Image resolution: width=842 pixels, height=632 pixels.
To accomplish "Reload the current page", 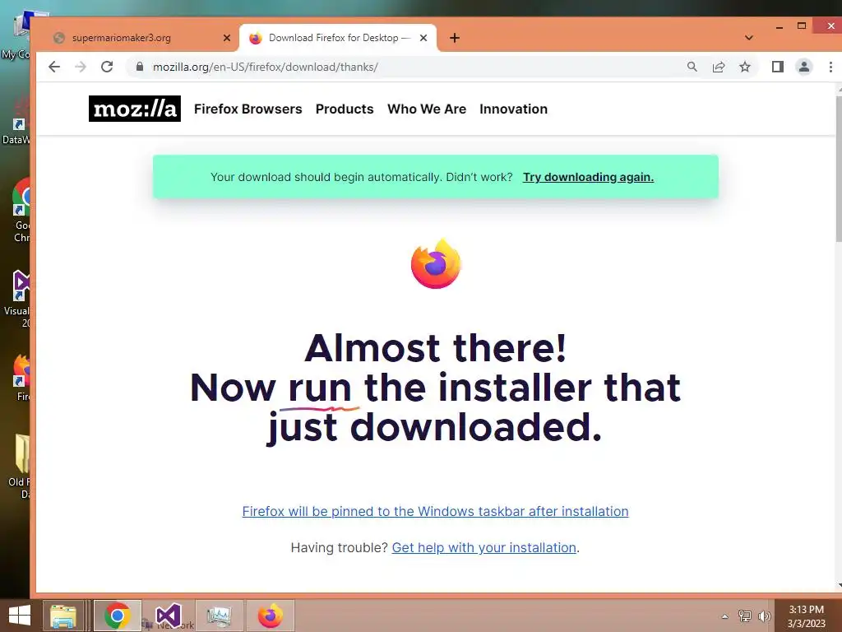I will 107,67.
